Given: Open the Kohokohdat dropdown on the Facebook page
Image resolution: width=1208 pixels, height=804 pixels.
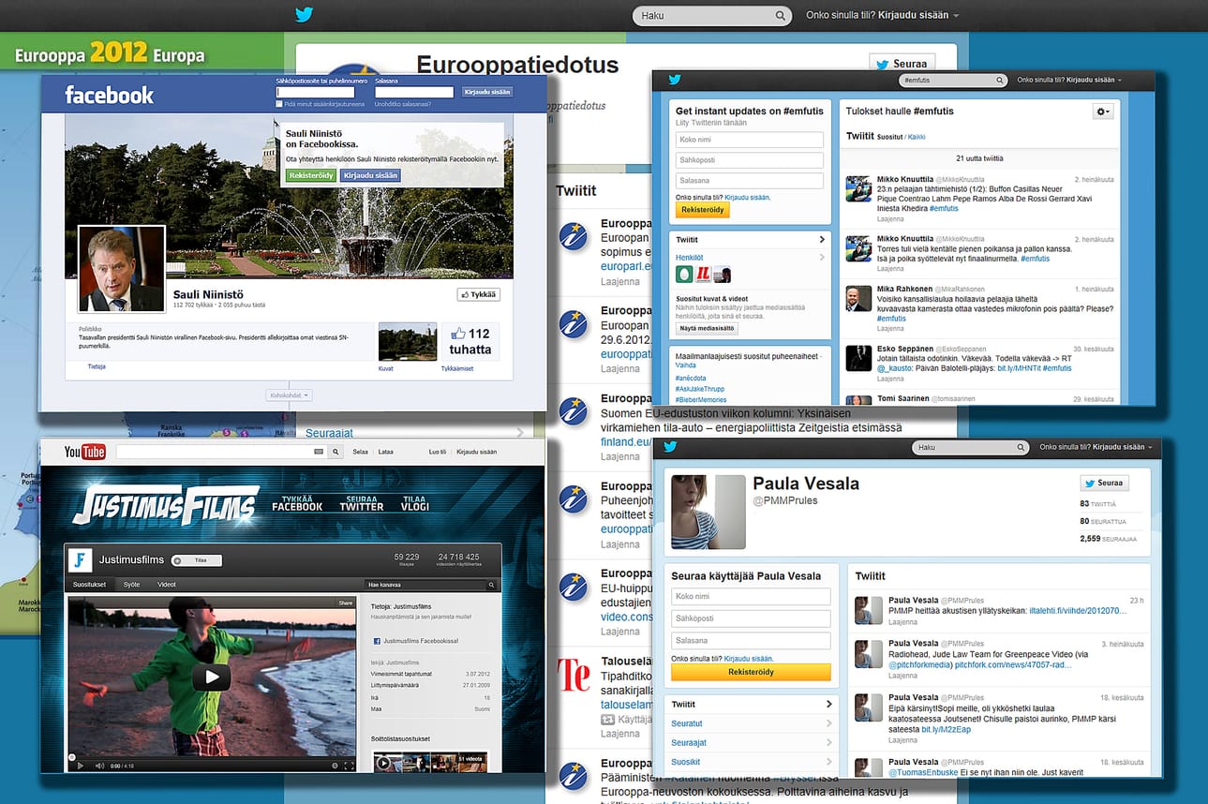Looking at the screenshot, I should pyautogui.click(x=289, y=395).
